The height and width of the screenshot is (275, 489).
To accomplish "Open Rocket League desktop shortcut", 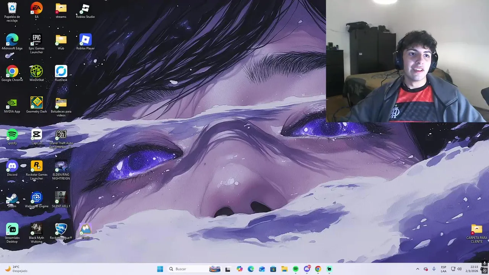I will pos(61,231).
